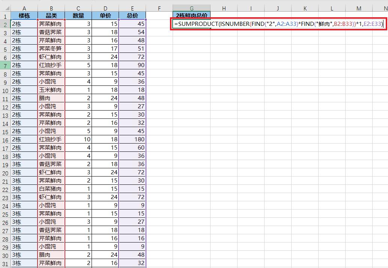Select column D header
The width and height of the screenshot is (388, 268).
click(x=105, y=8)
